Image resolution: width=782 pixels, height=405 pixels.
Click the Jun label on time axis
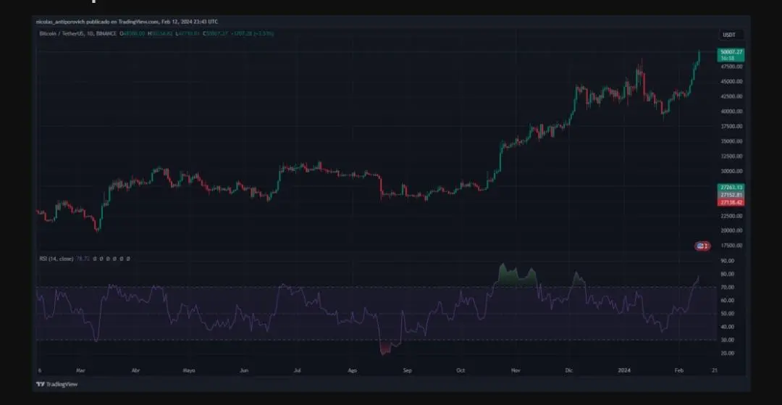click(244, 370)
